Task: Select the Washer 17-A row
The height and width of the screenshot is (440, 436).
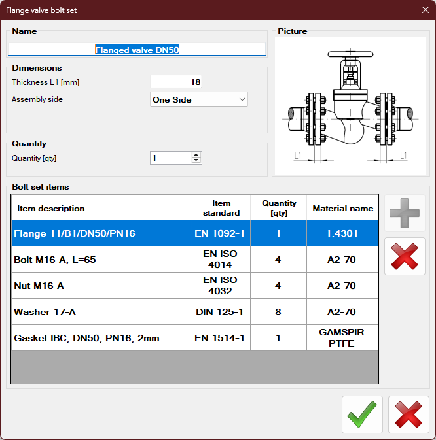Action: pyautogui.click(x=101, y=312)
